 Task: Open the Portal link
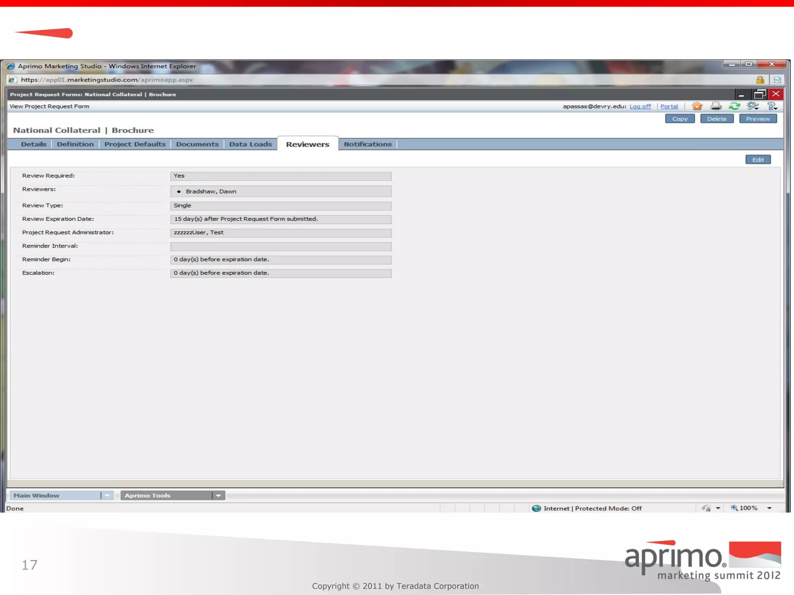coord(669,106)
